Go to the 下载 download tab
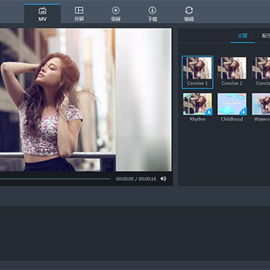This screenshot has height=270, width=270. [x=152, y=13]
